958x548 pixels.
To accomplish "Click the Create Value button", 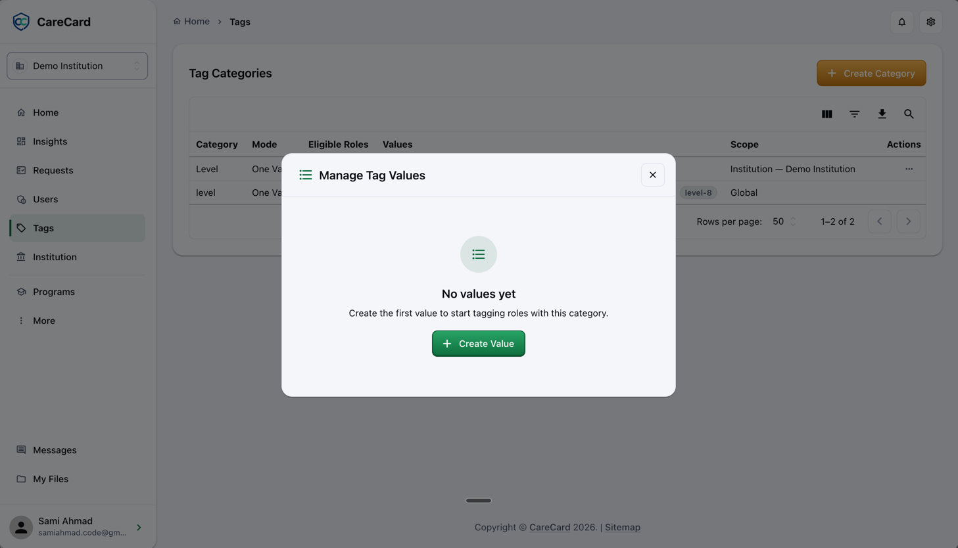I will point(479,344).
